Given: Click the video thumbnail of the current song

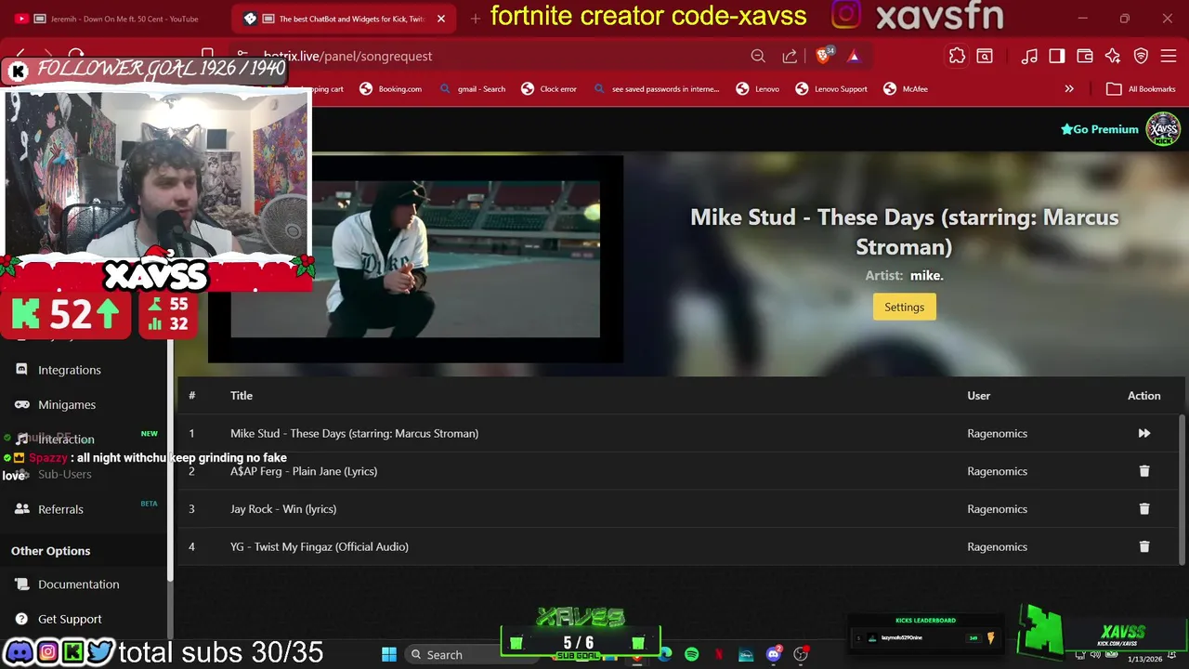Looking at the screenshot, I should tap(415, 259).
